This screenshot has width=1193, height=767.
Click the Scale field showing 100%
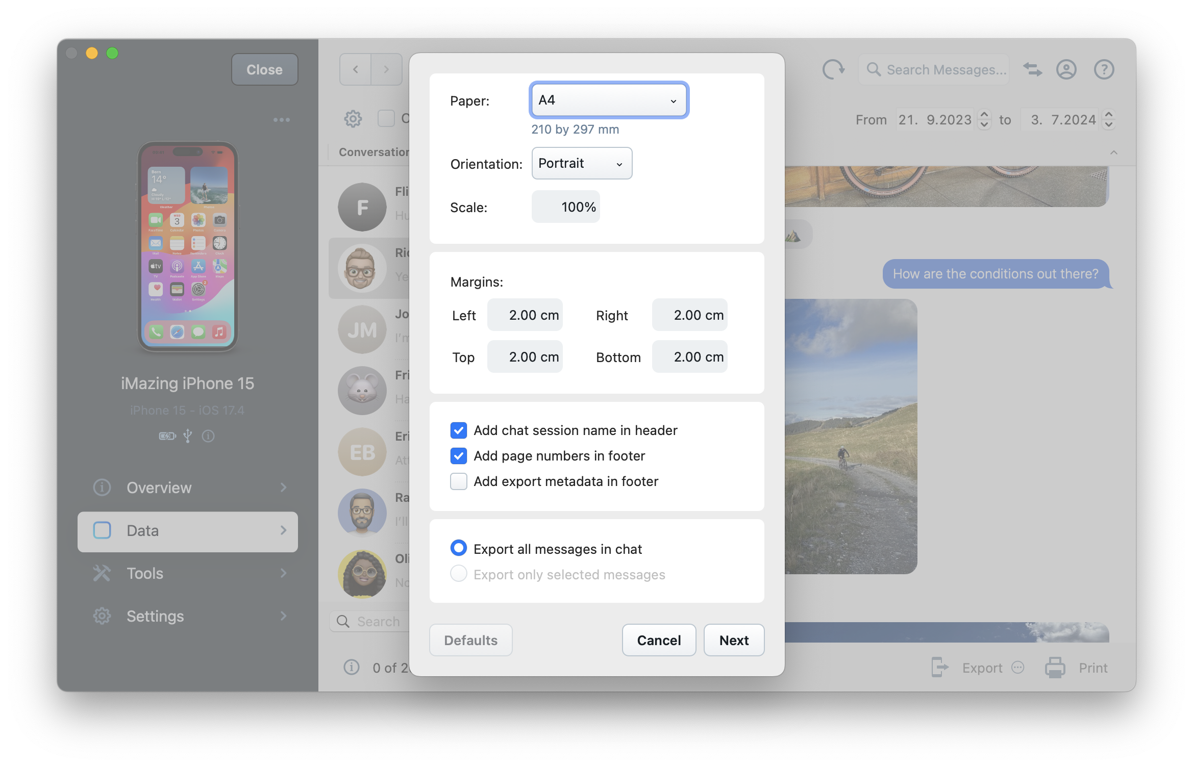(x=565, y=207)
